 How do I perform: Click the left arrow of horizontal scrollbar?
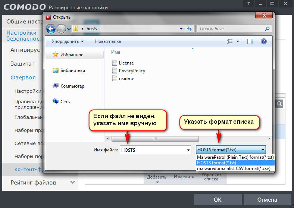tap(108, 139)
